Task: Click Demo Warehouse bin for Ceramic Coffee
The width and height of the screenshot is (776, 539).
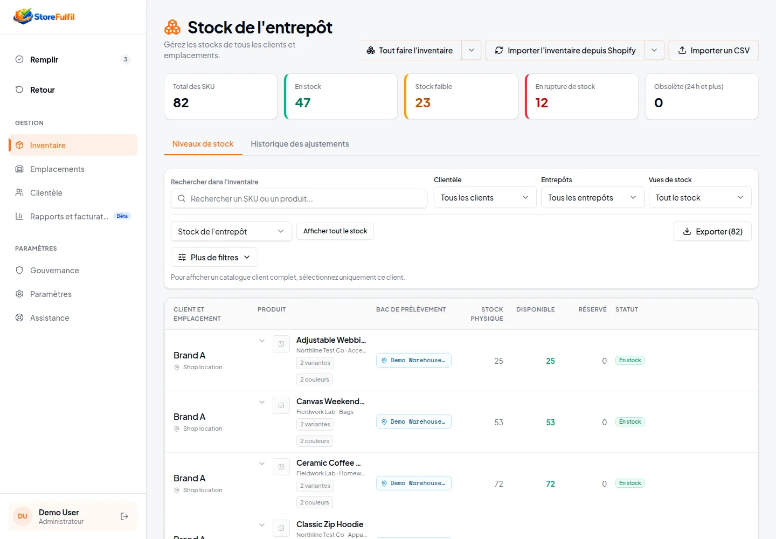Action: coord(413,483)
